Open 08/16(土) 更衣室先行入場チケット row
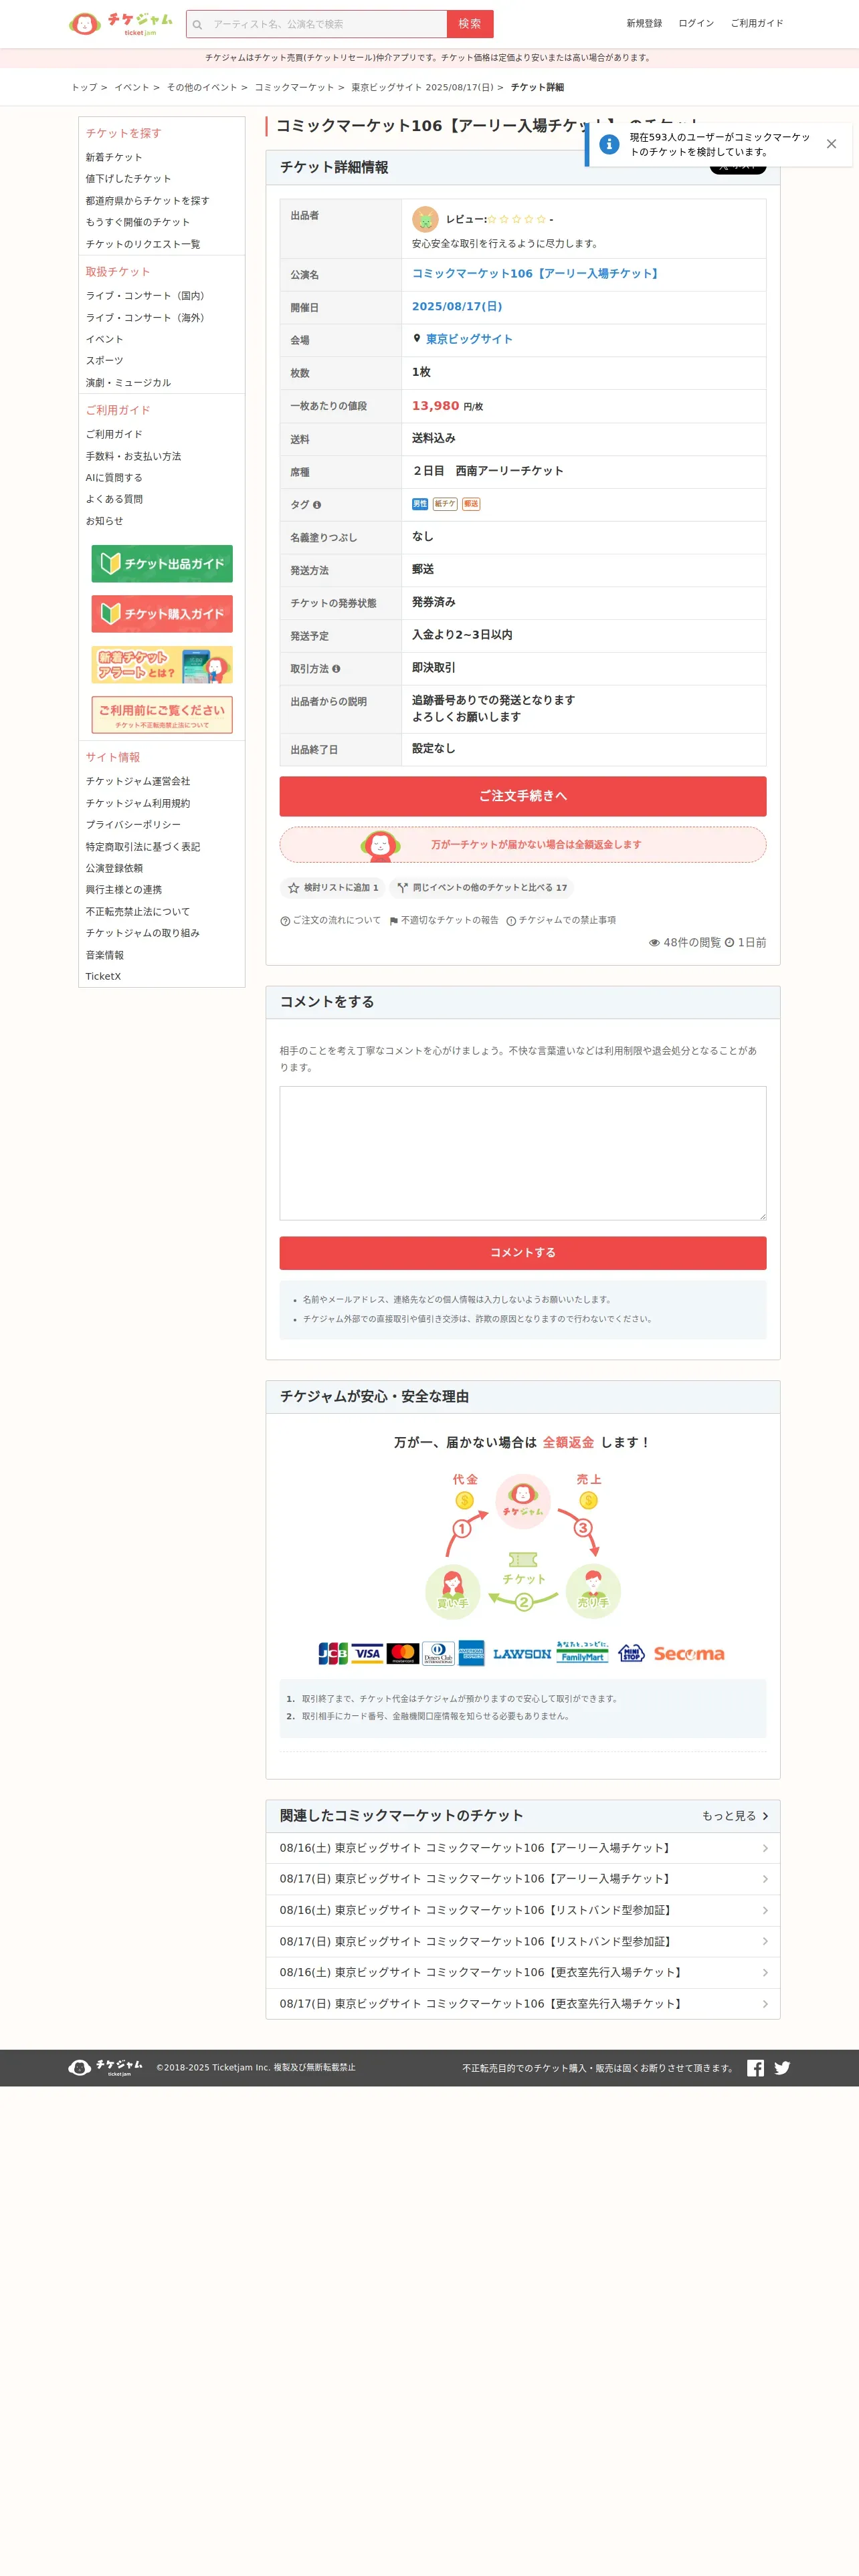859x2576 pixels. tap(523, 1973)
